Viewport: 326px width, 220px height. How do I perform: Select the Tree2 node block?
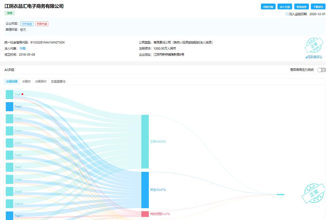tap(9, 107)
